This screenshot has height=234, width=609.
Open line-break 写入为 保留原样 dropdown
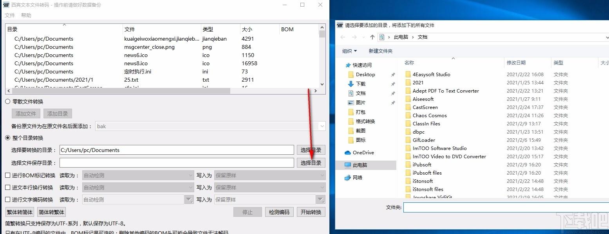(270, 188)
